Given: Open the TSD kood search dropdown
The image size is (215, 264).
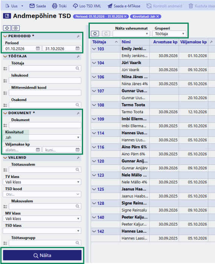Looking at the screenshot, I should [42, 194].
